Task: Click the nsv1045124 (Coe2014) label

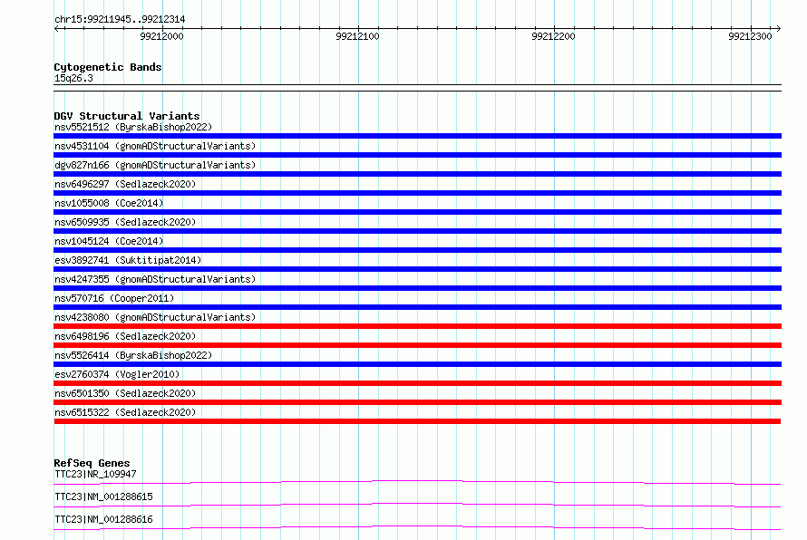Action: point(109,241)
